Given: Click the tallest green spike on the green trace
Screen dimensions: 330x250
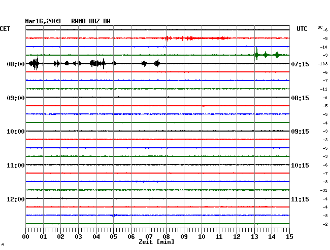Looking at the screenshot, I should [256, 54].
